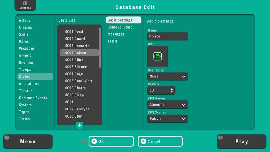The height and width of the screenshot is (152, 270).
Task: Open the ZL Submenu button
Action: click(x=26, y=5)
